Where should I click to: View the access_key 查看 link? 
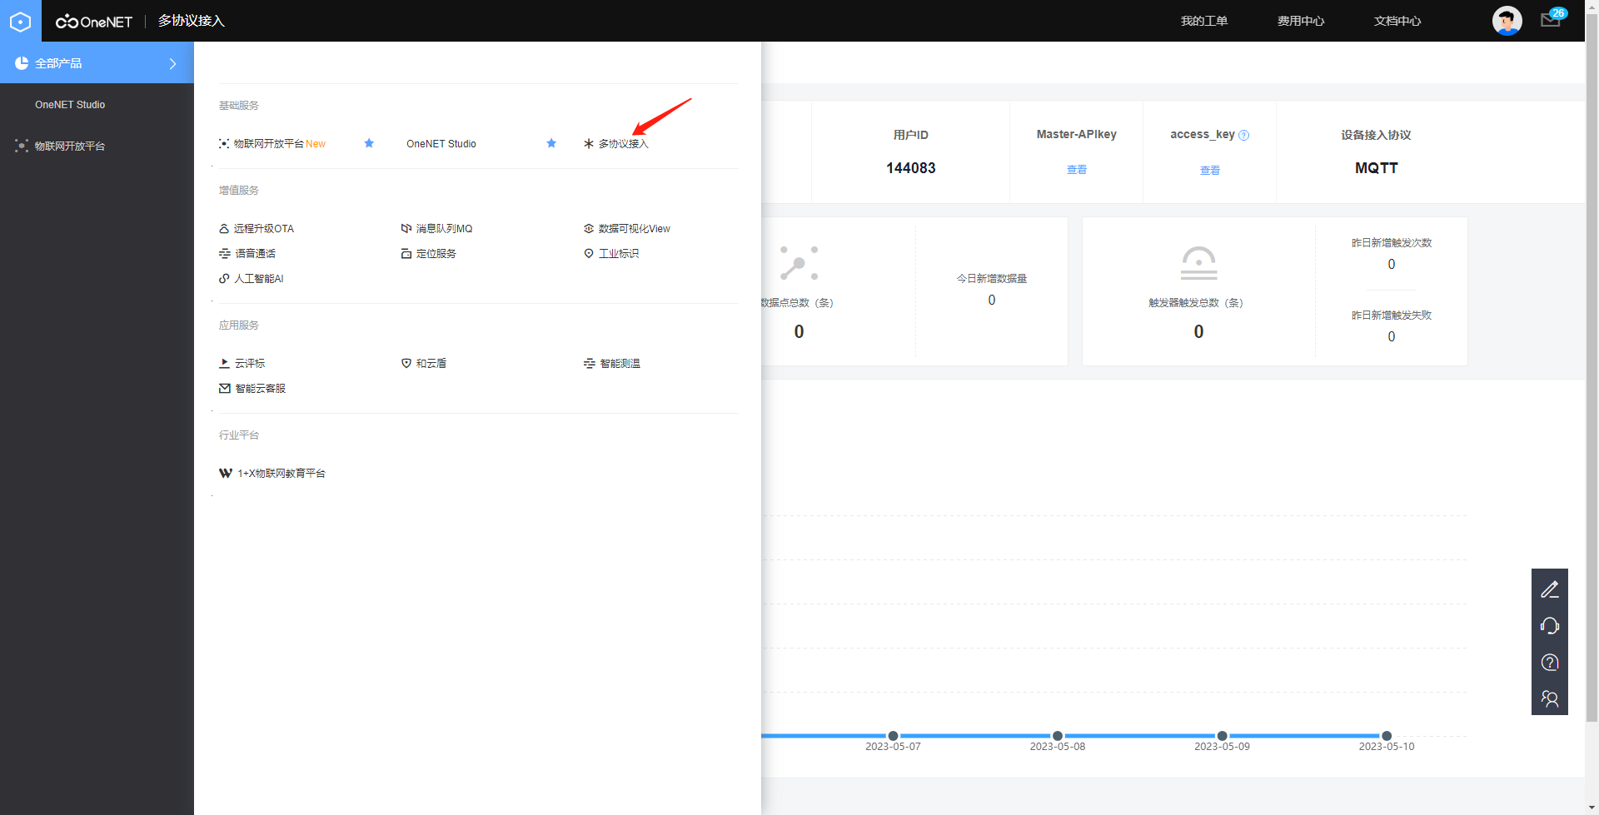coord(1210,171)
